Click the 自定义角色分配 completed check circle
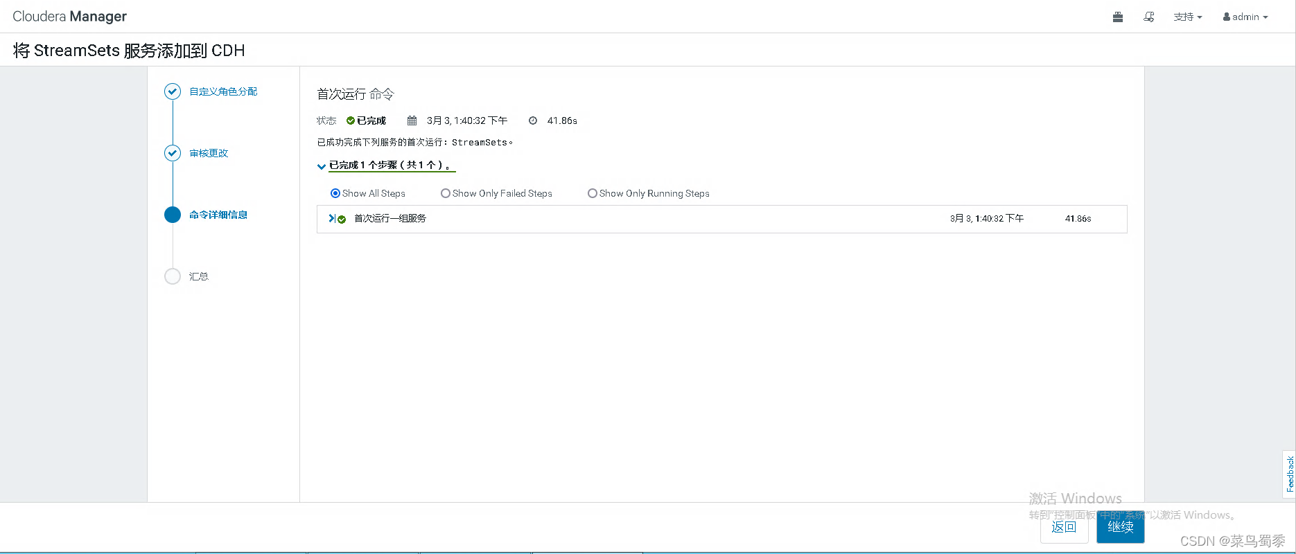Image resolution: width=1296 pixels, height=554 pixels. (x=173, y=91)
